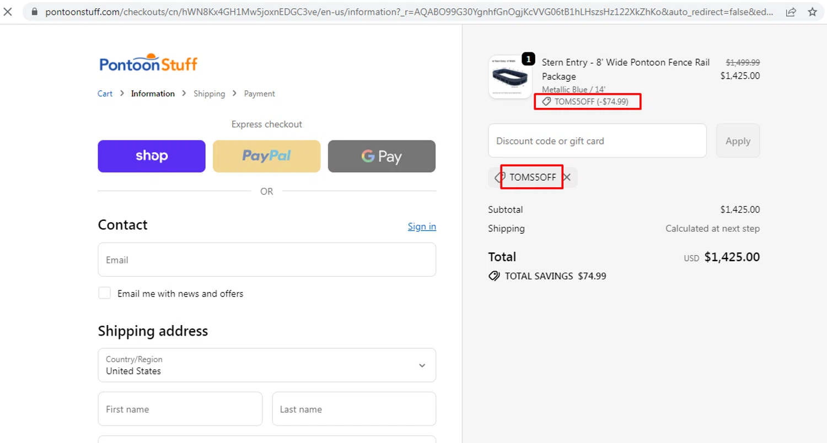Click the Contact heading

[122, 225]
